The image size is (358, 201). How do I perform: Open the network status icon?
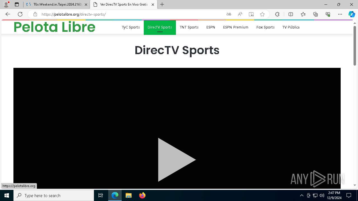pos(315,195)
